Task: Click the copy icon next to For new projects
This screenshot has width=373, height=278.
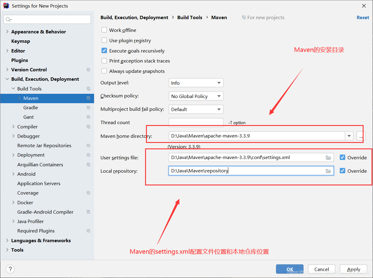Action: [244, 18]
